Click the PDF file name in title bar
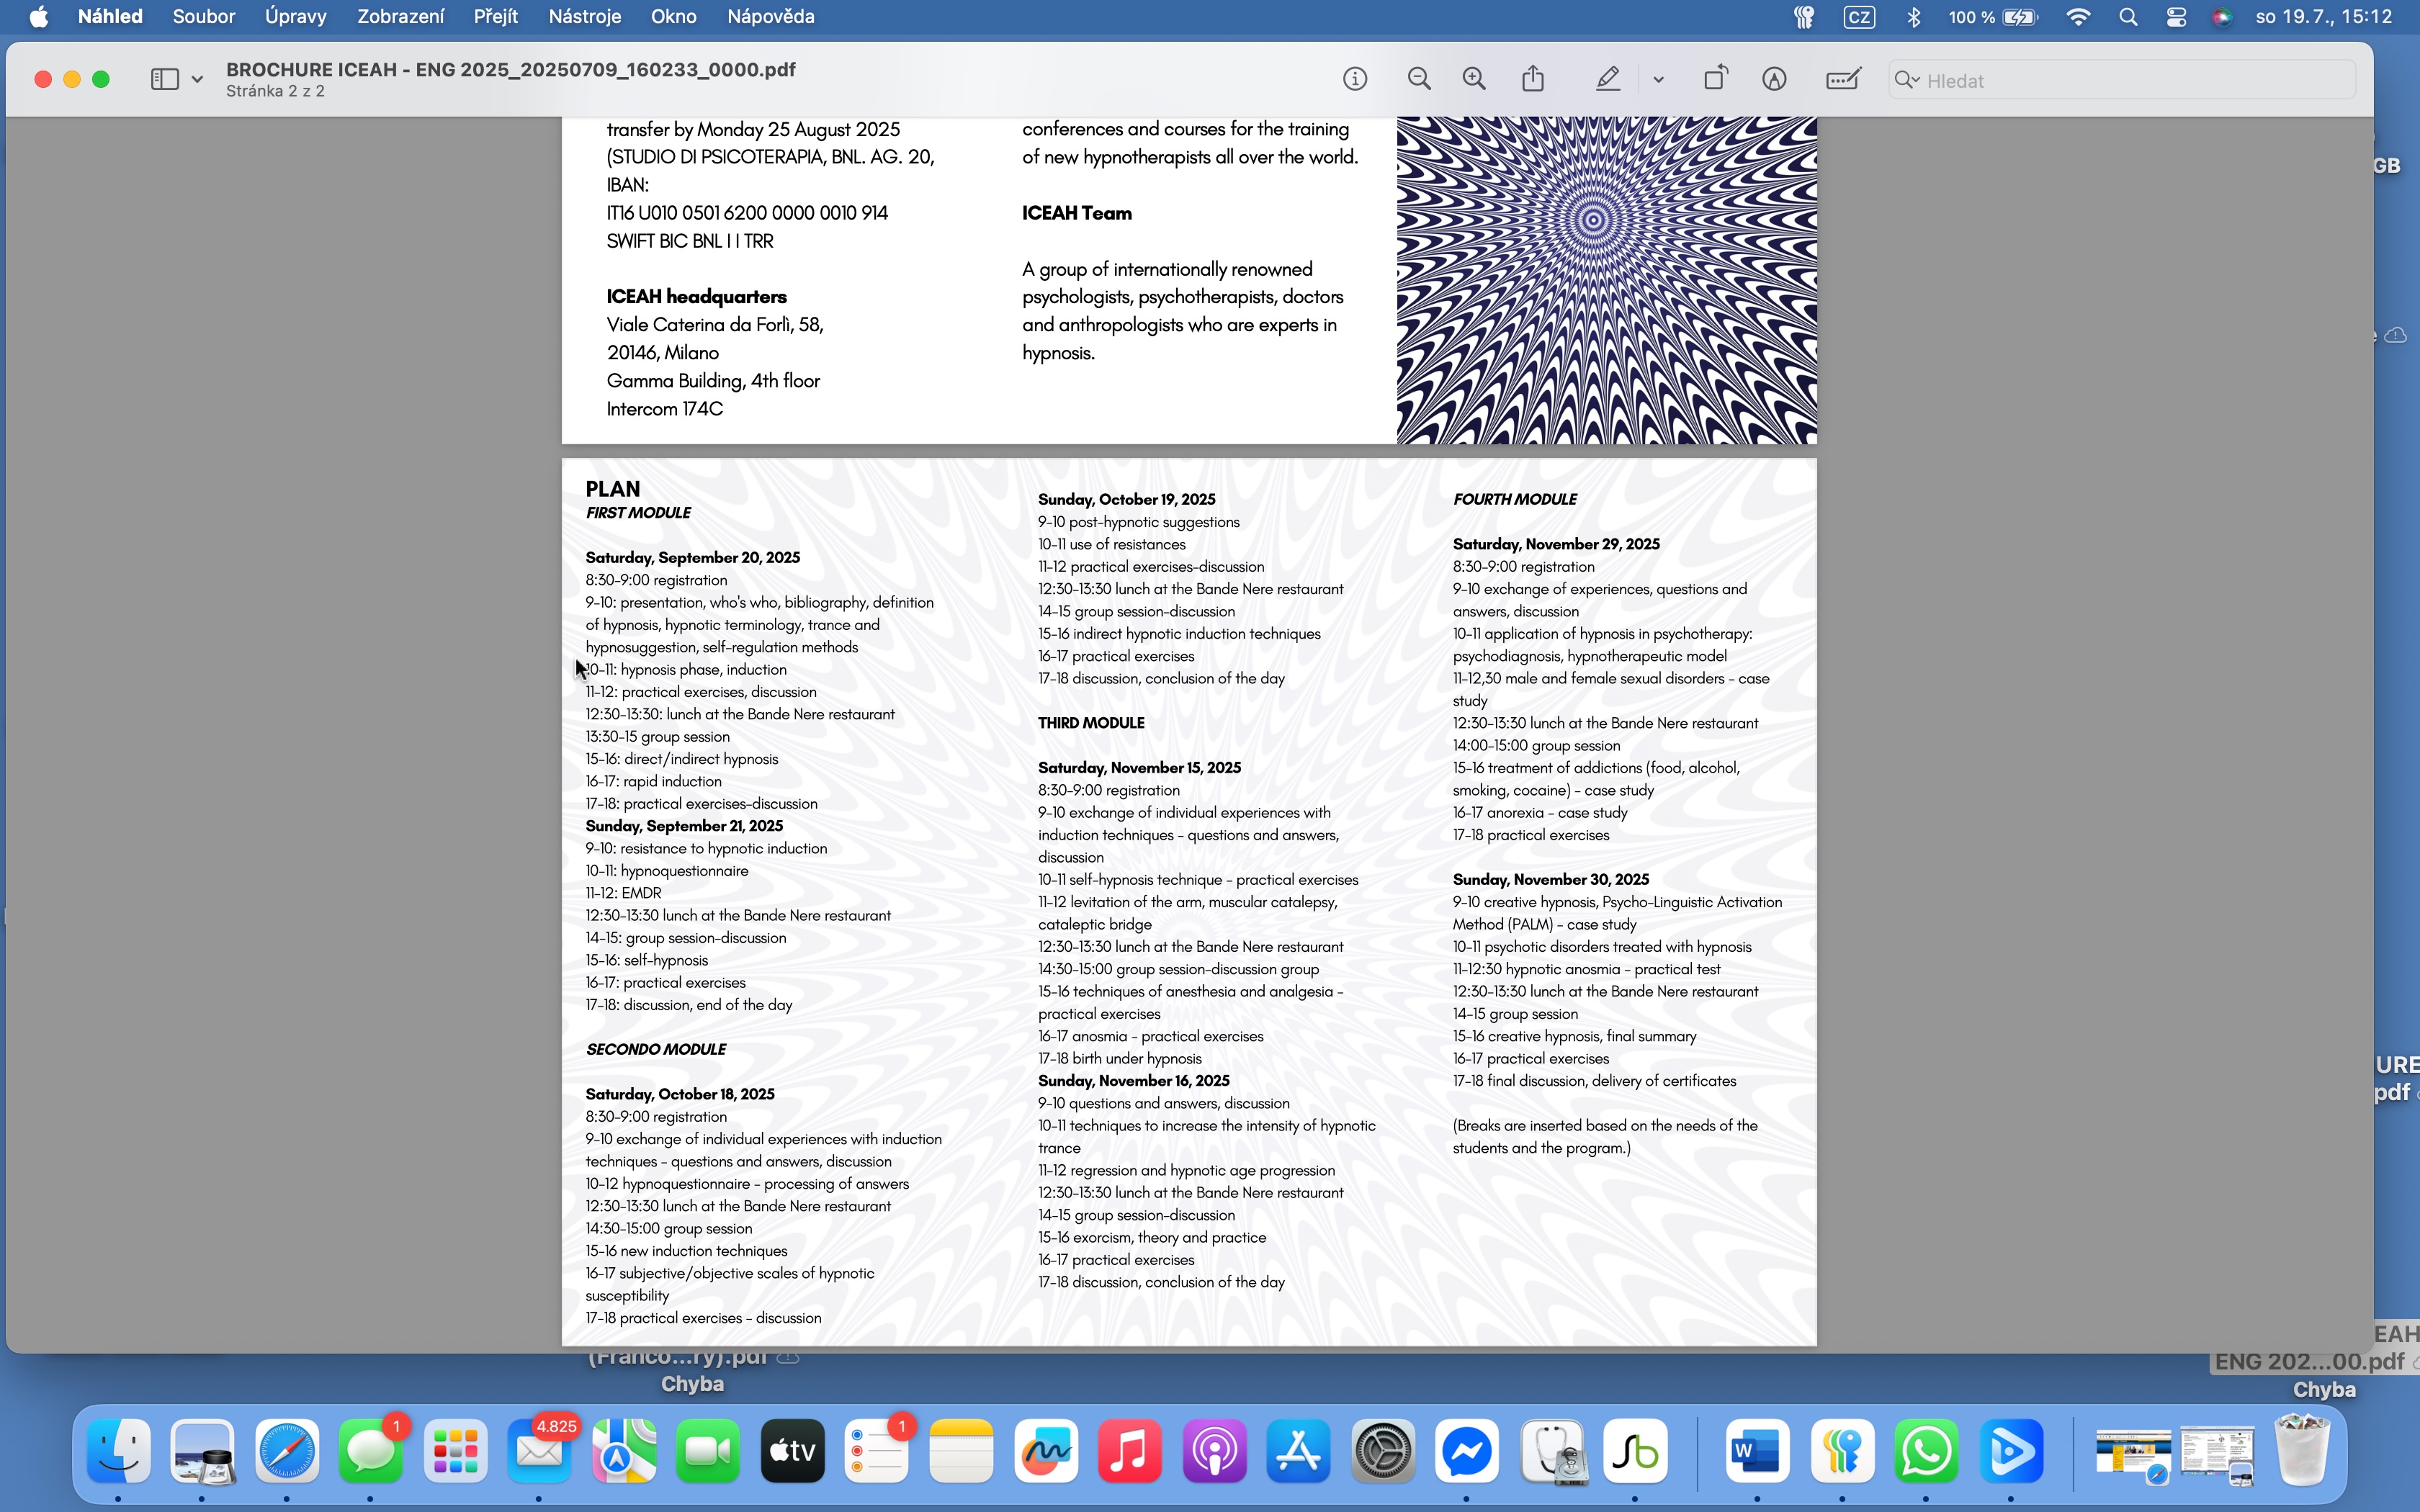The image size is (2420, 1512). click(511, 69)
